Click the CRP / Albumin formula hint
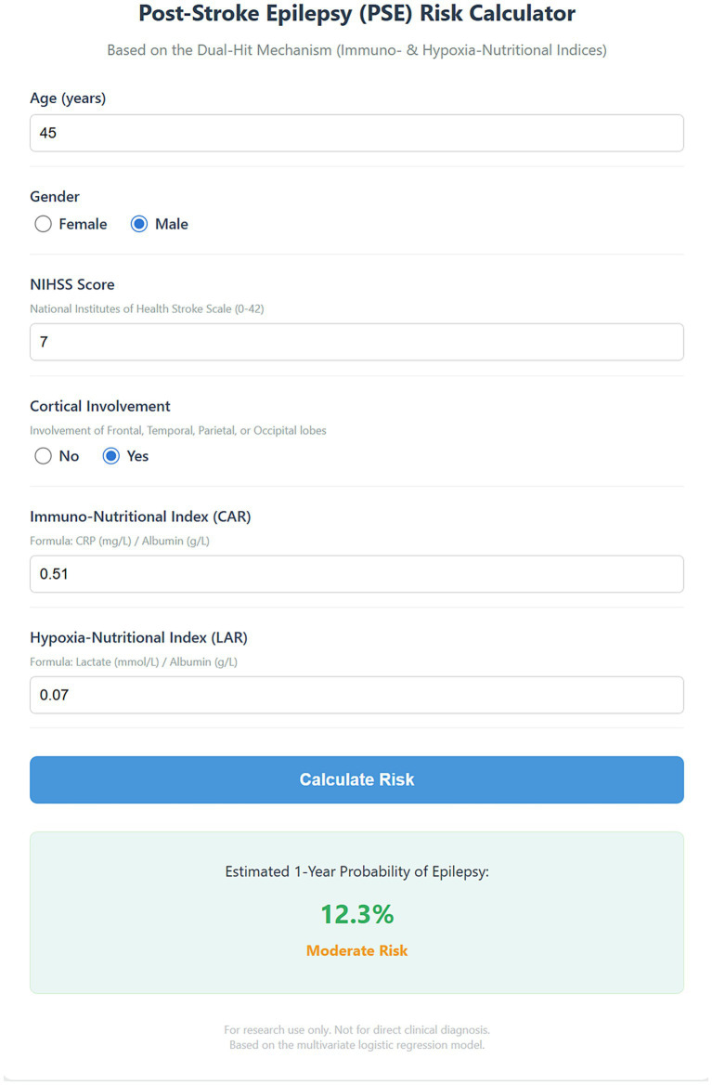The height and width of the screenshot is (1085, 712). click(x=120, y=541)
